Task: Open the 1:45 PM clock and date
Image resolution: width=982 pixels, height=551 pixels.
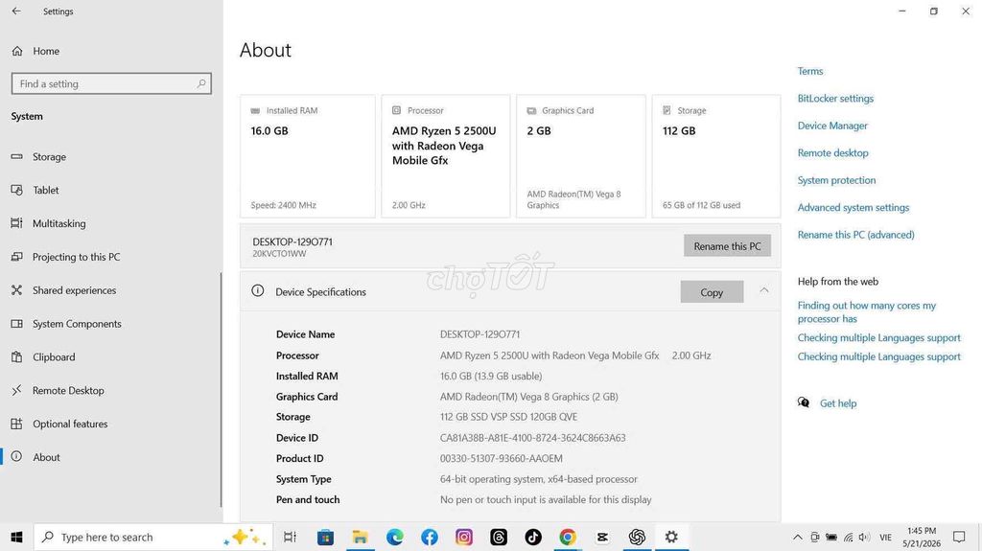Action: click(x=922, y=538)
